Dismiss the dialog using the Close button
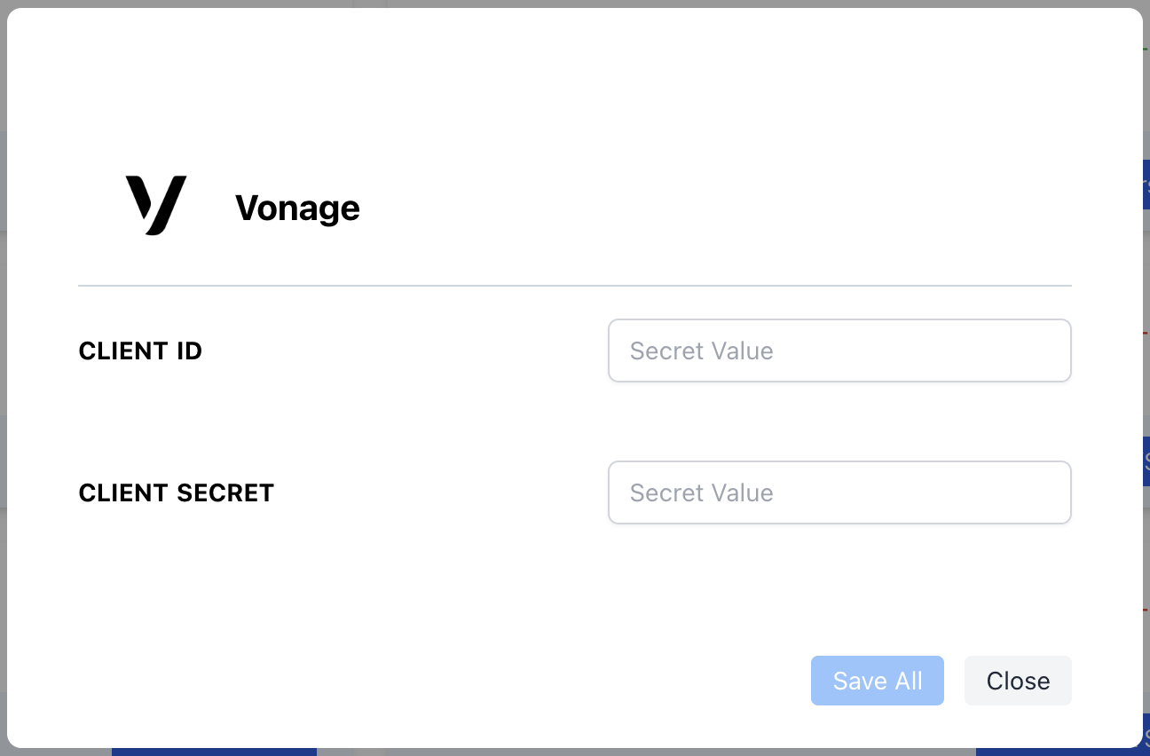 pos(1018,681)
